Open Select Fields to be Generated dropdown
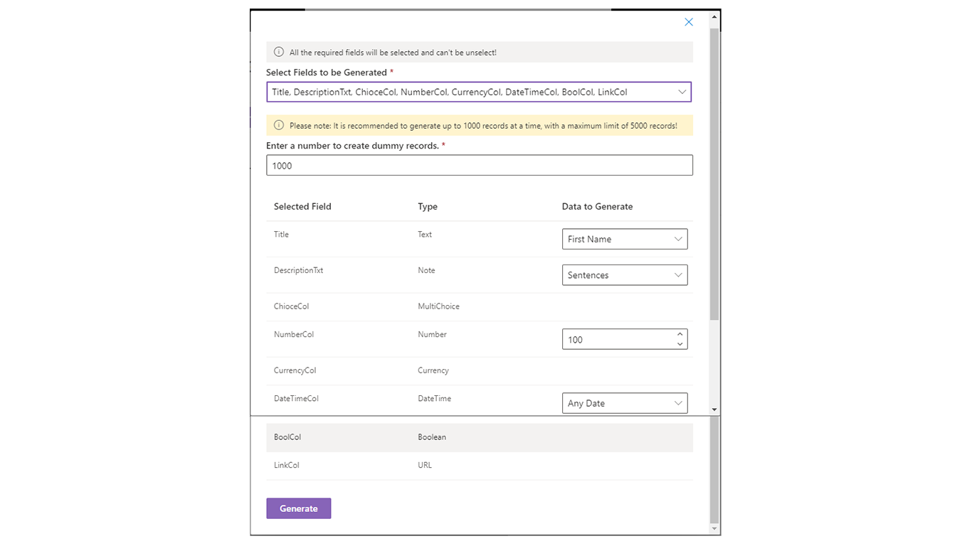The height and width of the screenshot is (546, 972). [x=479, y=92]
